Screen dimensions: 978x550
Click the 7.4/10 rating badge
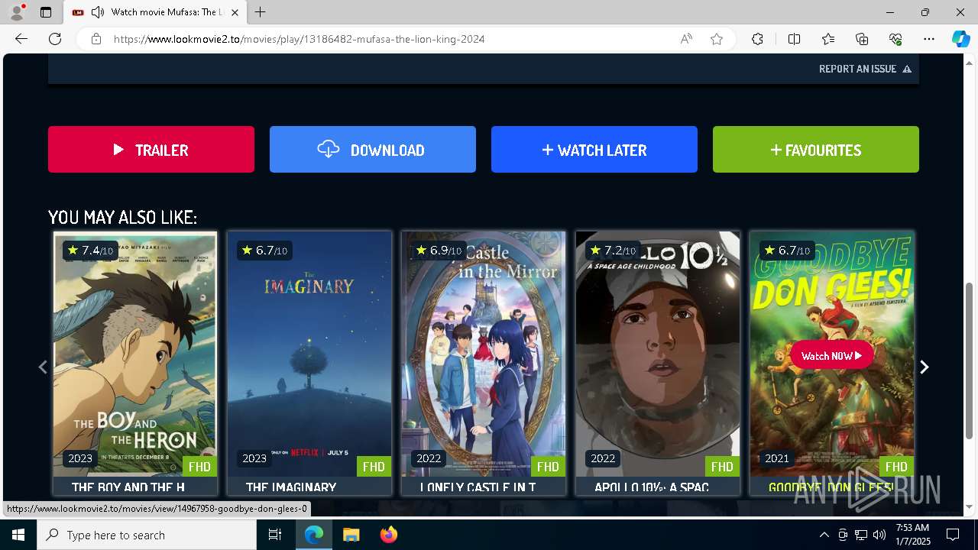90,251
